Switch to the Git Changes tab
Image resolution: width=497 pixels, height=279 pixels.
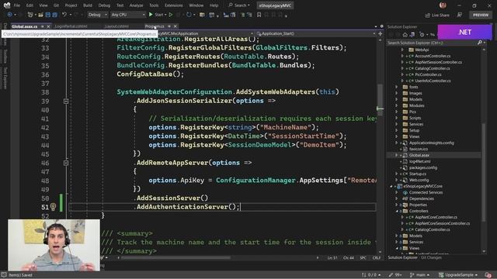click(431, 257)
